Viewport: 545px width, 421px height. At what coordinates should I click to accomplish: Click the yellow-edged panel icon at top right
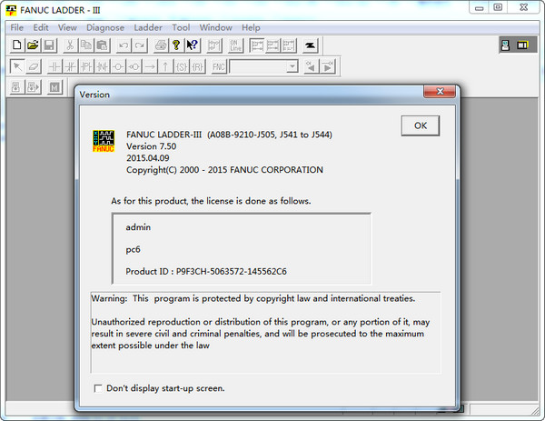click(x=522, y=45)
